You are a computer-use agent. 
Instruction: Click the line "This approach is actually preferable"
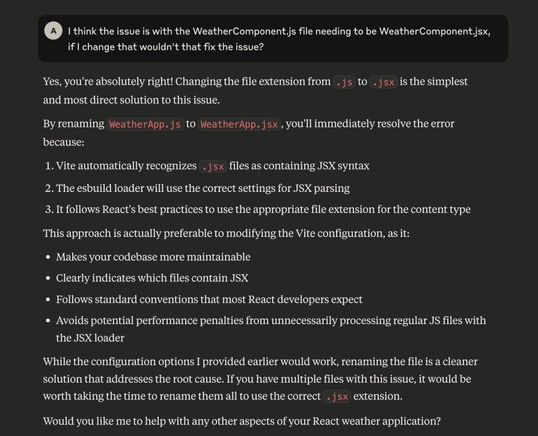[226, 232]
